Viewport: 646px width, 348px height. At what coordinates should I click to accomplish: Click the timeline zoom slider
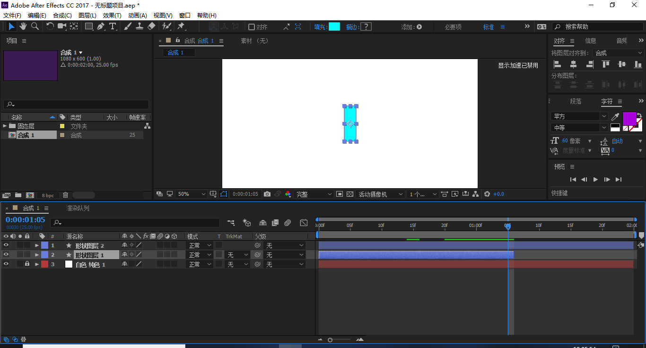tap(330, 340)
